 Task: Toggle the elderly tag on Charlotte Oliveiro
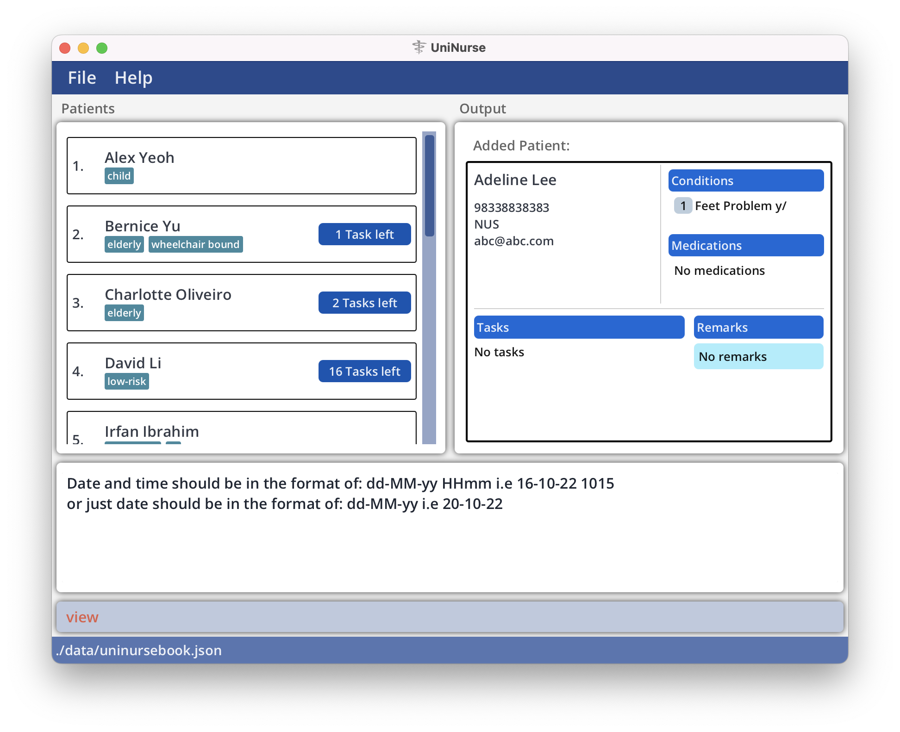click(124, 313)
